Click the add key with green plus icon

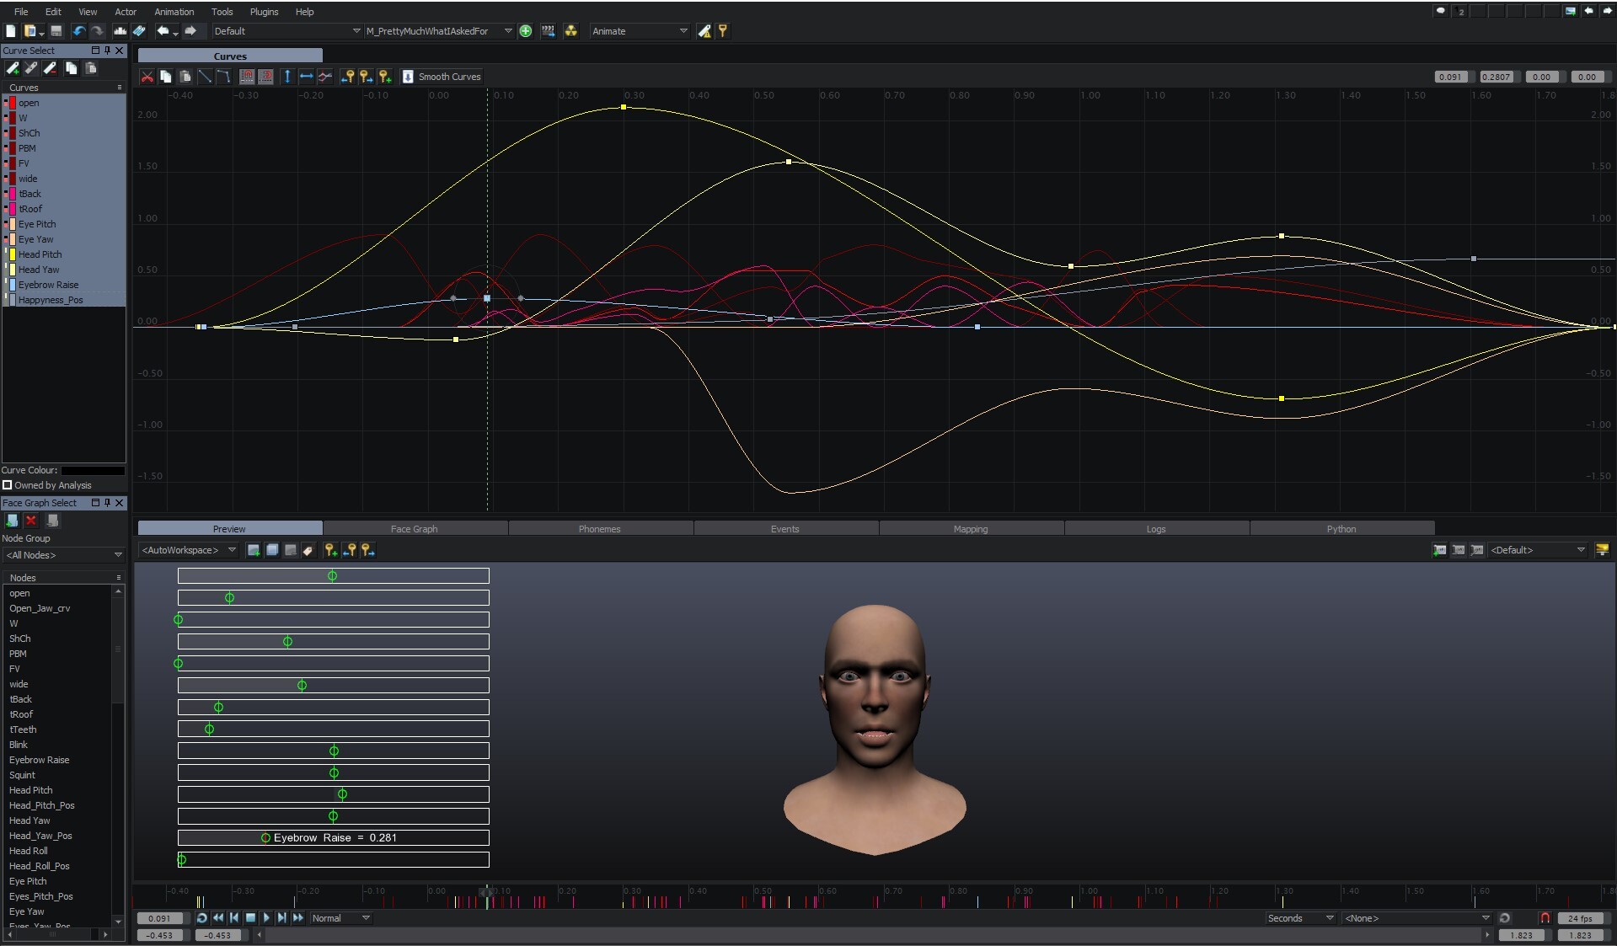click(x=385, y=77)
